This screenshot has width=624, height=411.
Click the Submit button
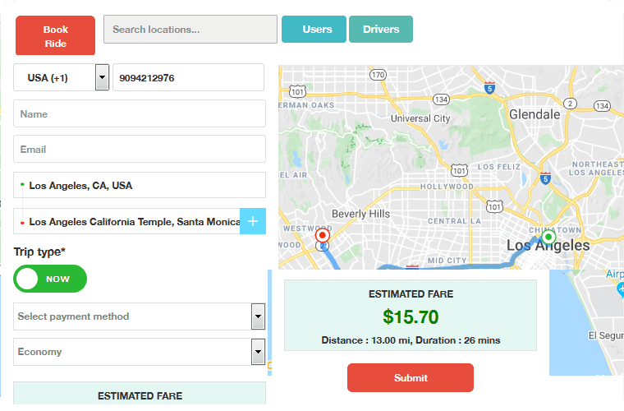tap(411, 378)
